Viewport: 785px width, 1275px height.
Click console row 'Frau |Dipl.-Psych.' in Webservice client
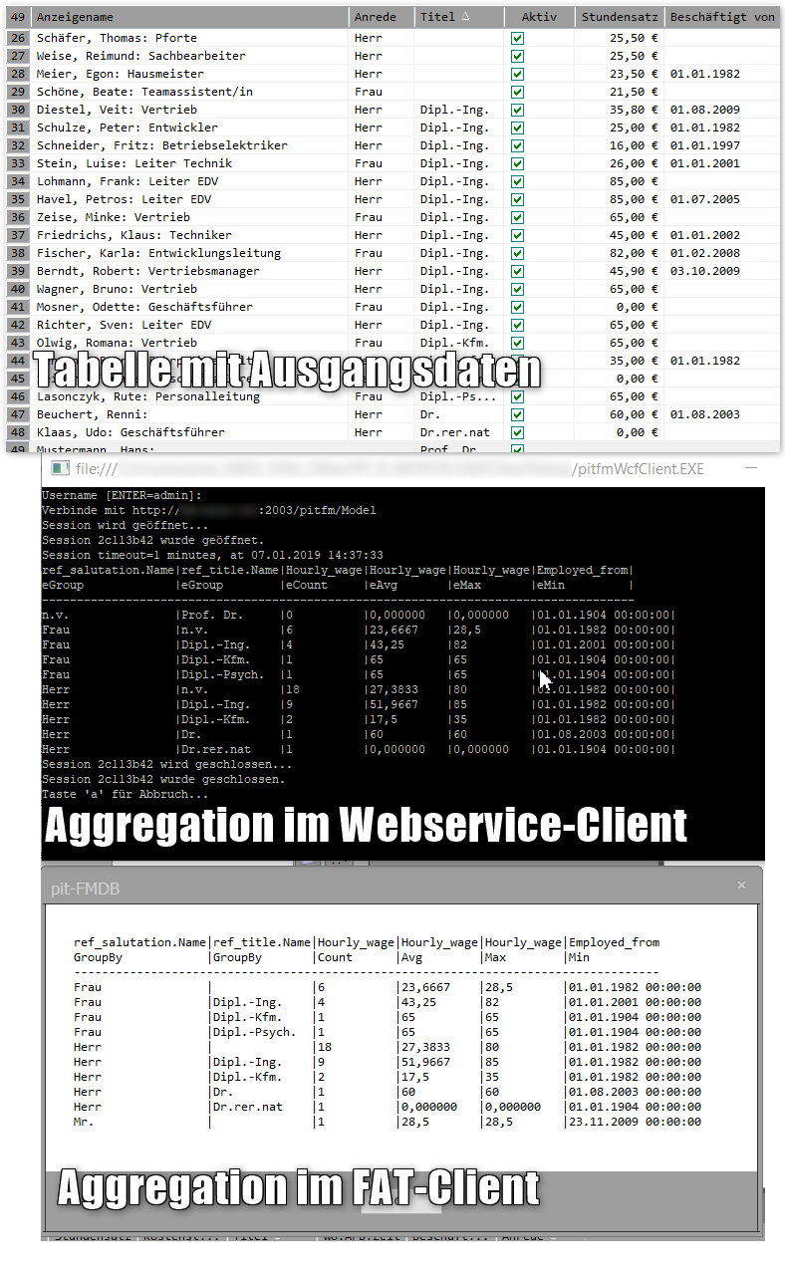[359, 674]
